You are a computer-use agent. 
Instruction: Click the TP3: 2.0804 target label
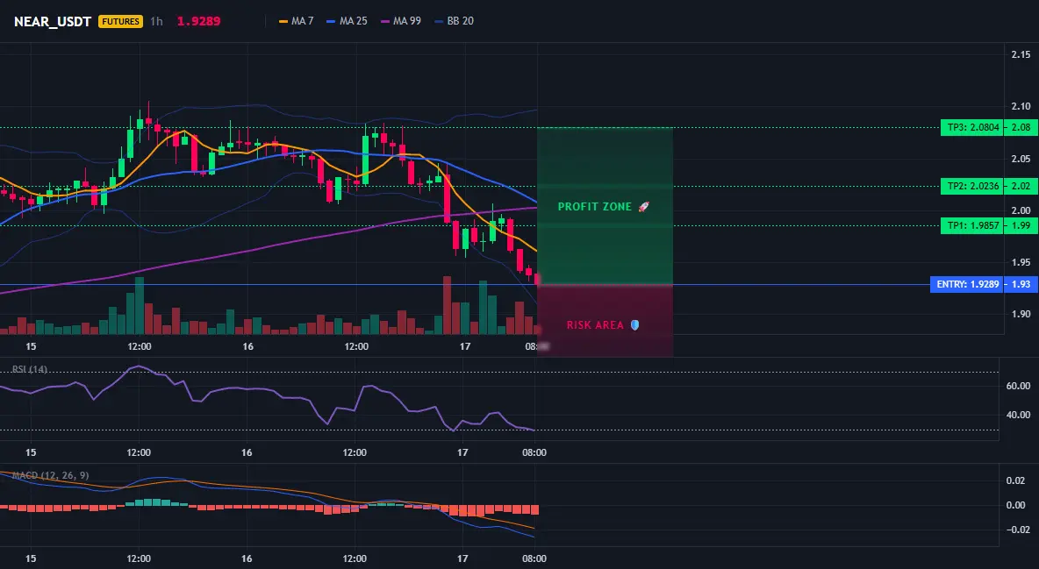click(972, 128)
